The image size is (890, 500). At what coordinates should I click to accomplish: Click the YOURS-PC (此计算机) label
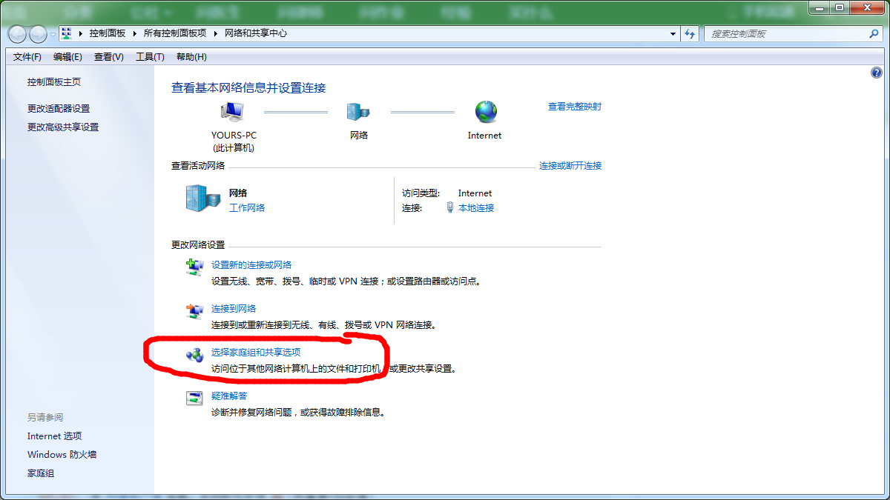click(x=234, y=141)
